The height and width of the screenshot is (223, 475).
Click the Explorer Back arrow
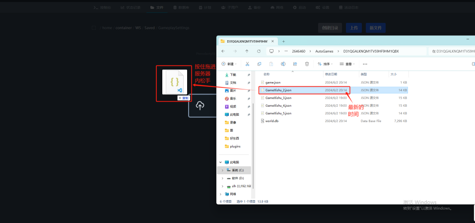click(x=223, y=51)
